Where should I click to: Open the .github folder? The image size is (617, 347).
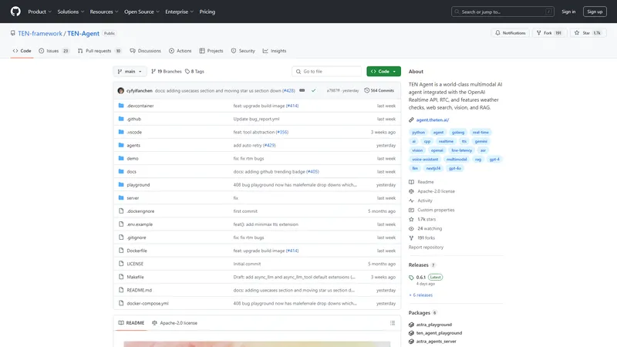(133, 119)
